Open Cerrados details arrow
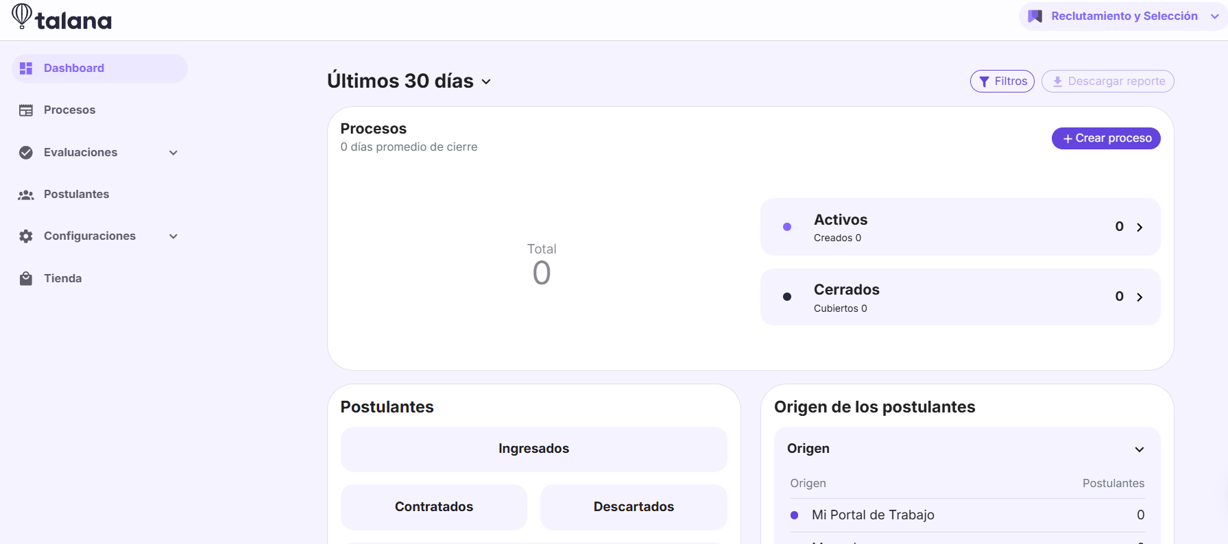This screenshot has height=544, width=1228. (1140, 297)
